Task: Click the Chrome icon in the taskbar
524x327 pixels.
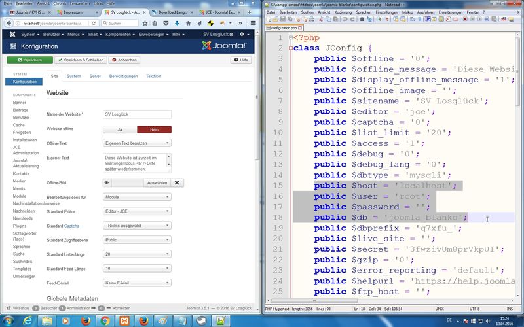Action: click(104, 320)
